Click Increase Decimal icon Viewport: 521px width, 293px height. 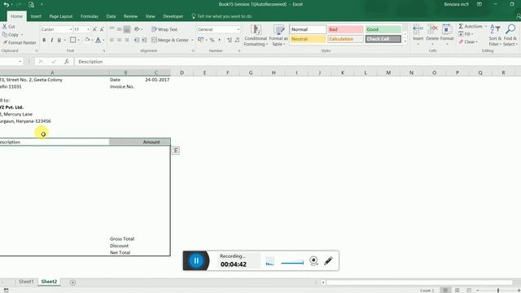(x=230, y=40)
